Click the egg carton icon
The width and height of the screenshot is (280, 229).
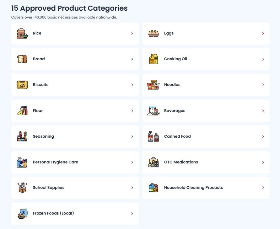click(153, 33)
